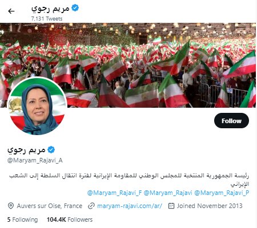Viewport: 257px width, 228px height.
Task: Click the Auvers sur Oise, France location text
Action: click(50, 206)
